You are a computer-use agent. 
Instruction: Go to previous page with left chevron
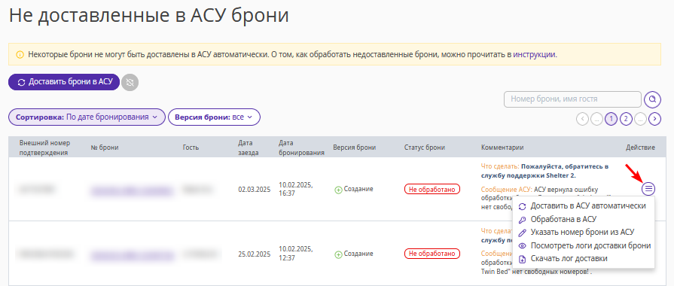pyautogui.click(x=582, y=118)
